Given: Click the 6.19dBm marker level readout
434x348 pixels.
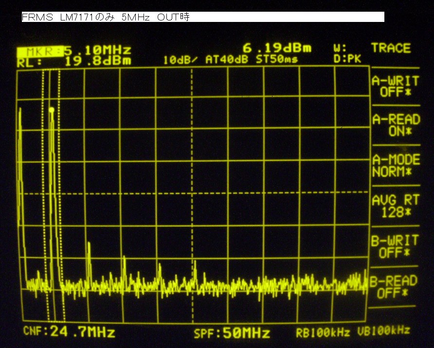Looking at the screenshot, I should coord(277,48).
